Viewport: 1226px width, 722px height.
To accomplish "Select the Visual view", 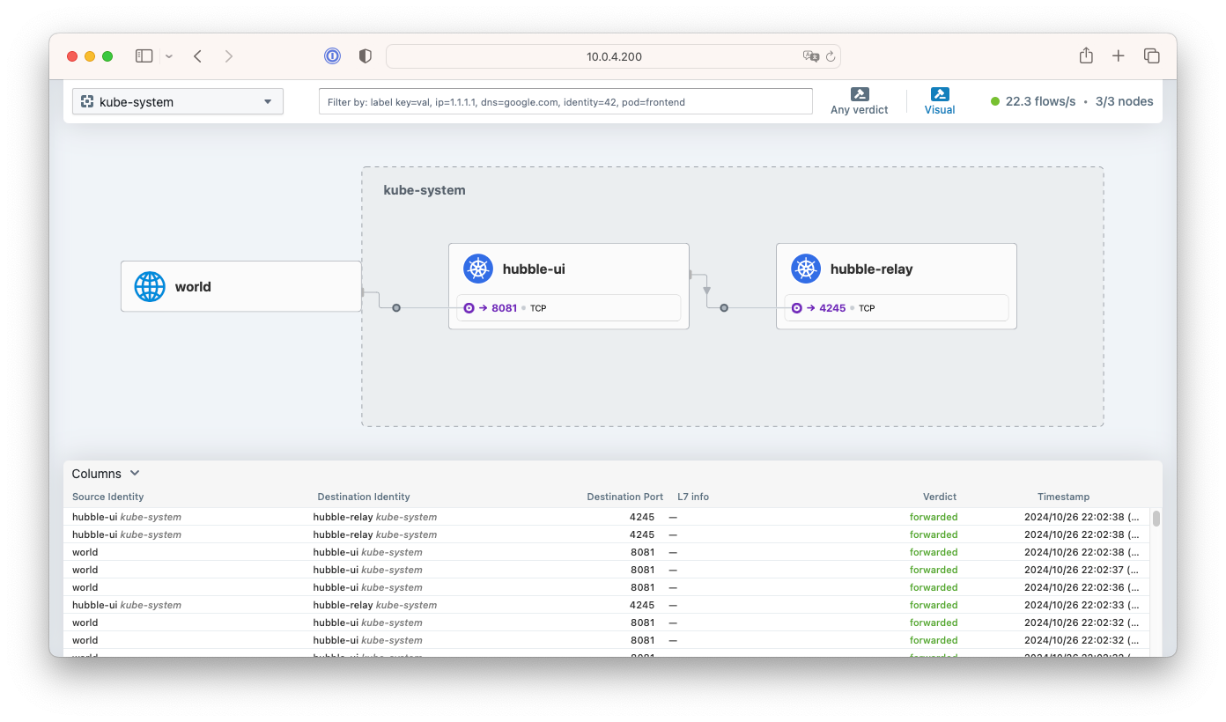I will (x=940, y=101).
